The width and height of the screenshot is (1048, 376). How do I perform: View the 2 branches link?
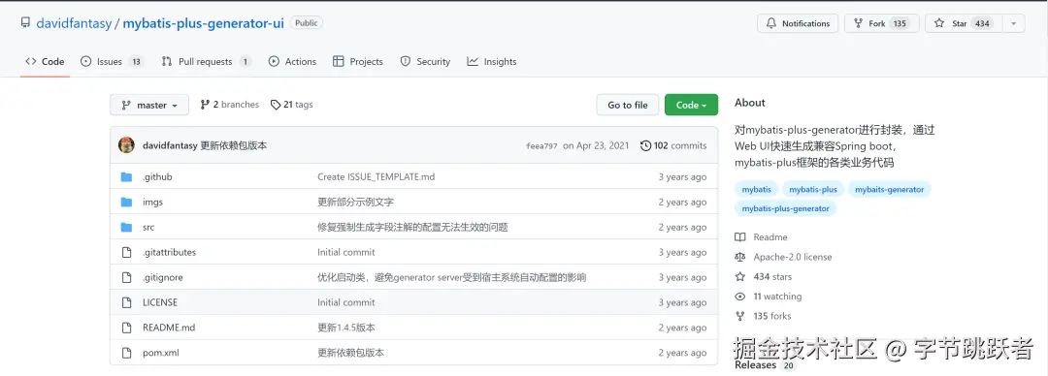229,105
